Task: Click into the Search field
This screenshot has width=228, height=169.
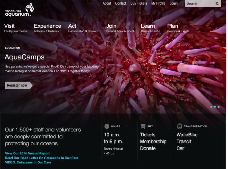Action: click(200, 3)
